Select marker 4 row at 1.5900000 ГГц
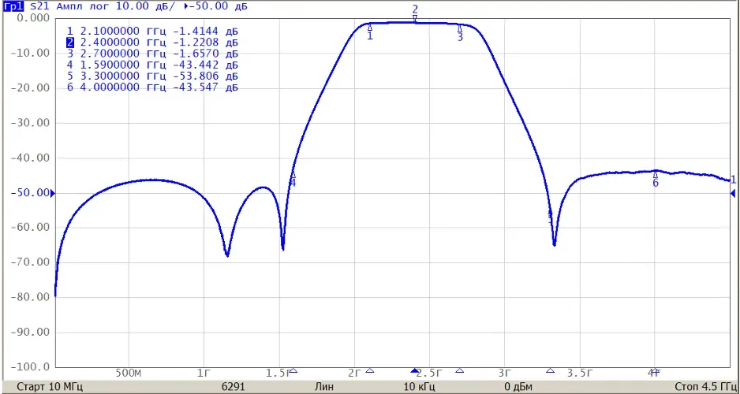 [152, 65]
